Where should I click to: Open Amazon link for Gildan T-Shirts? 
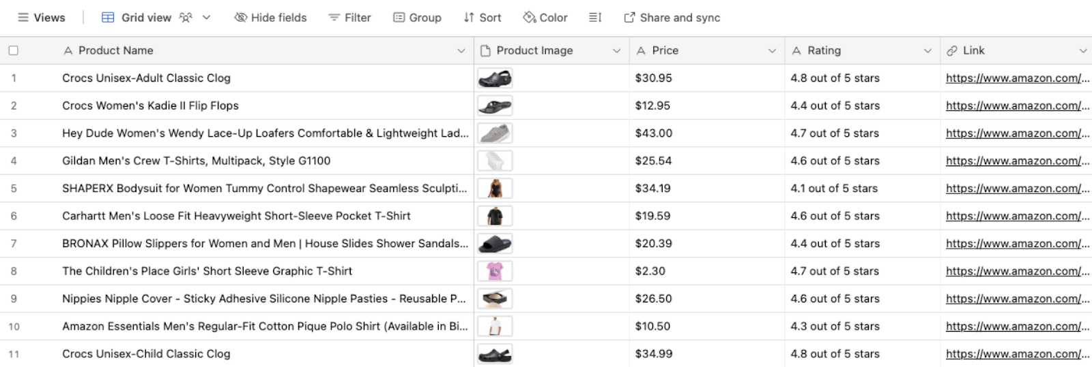click(x=1018, y=161)
